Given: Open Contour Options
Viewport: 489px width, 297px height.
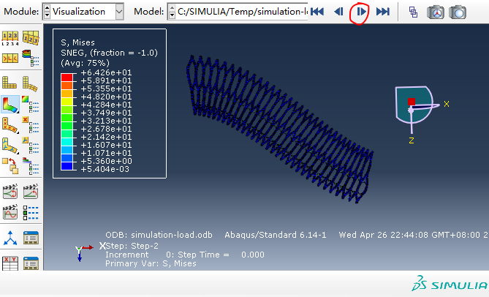Looking at the screenshot, I should 31,104.
